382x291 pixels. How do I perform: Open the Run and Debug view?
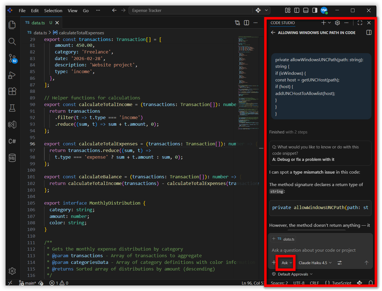12,75
